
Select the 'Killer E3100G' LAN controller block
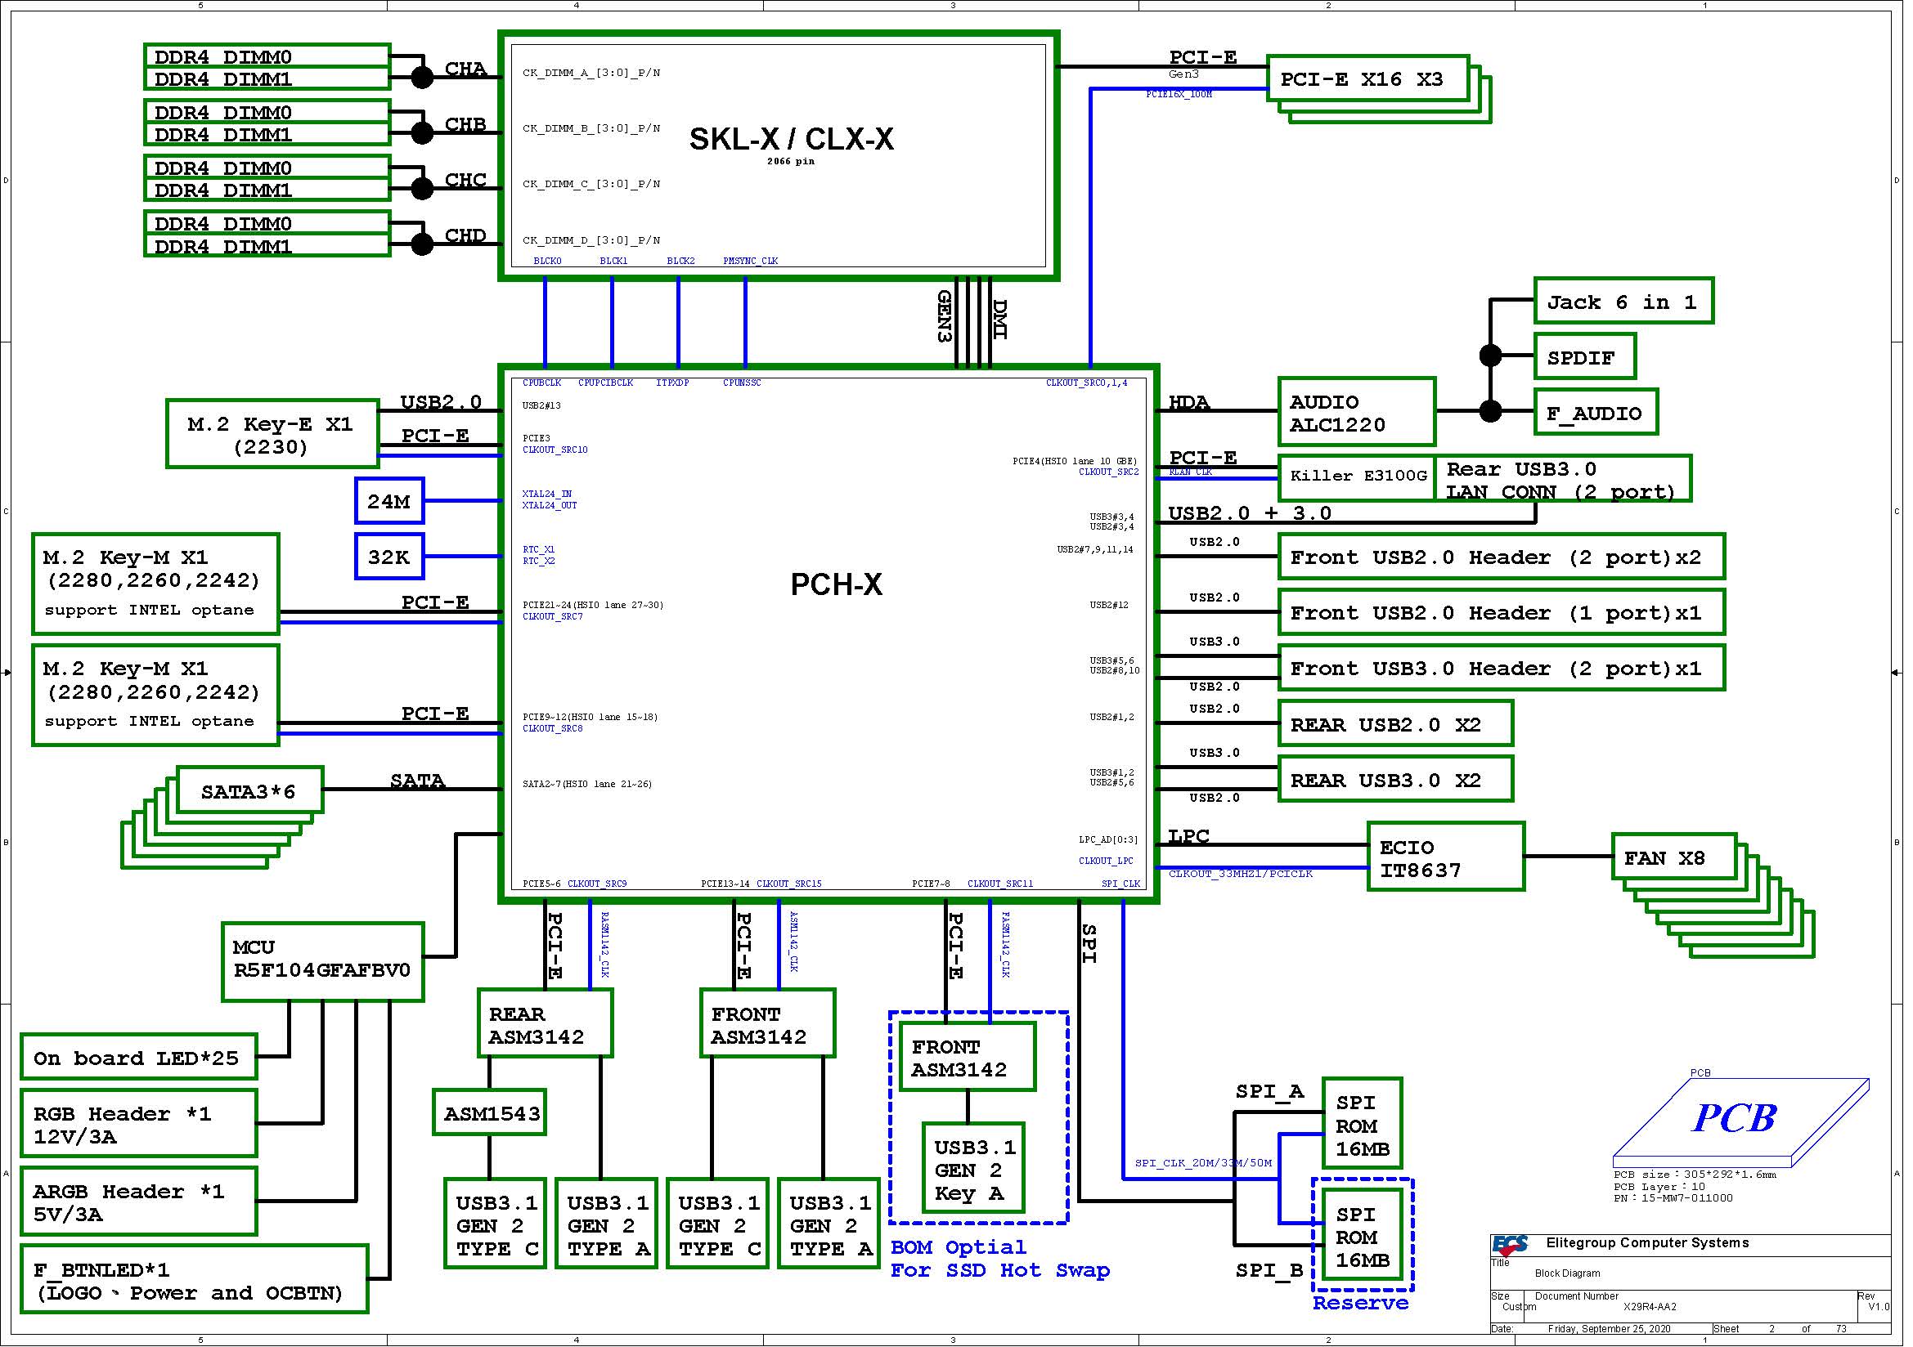point(1356,477)
